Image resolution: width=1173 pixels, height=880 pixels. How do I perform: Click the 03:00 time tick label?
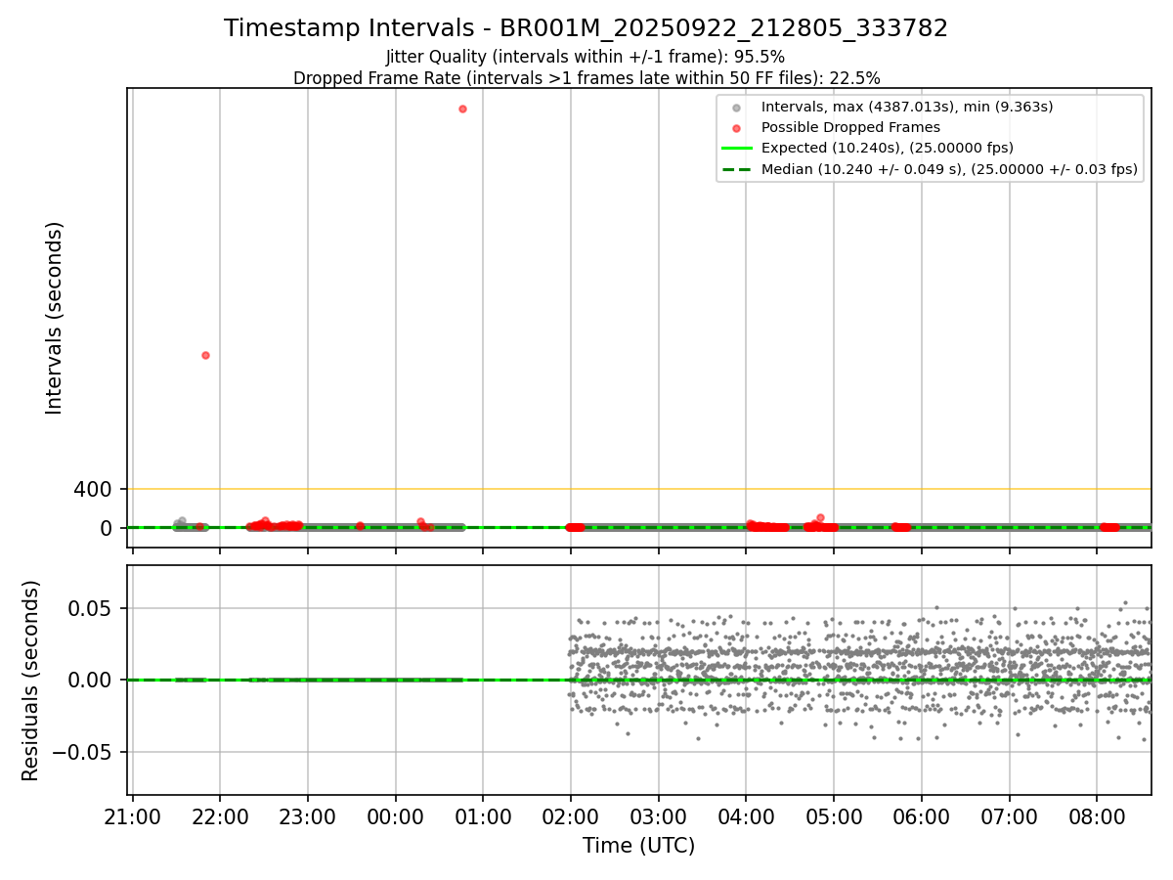coord(659,815)
